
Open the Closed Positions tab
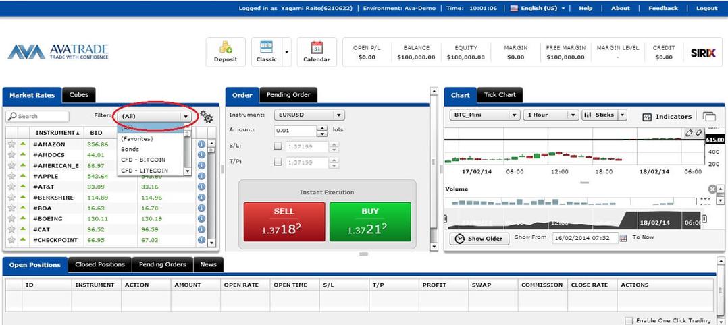tap(100, 264)
